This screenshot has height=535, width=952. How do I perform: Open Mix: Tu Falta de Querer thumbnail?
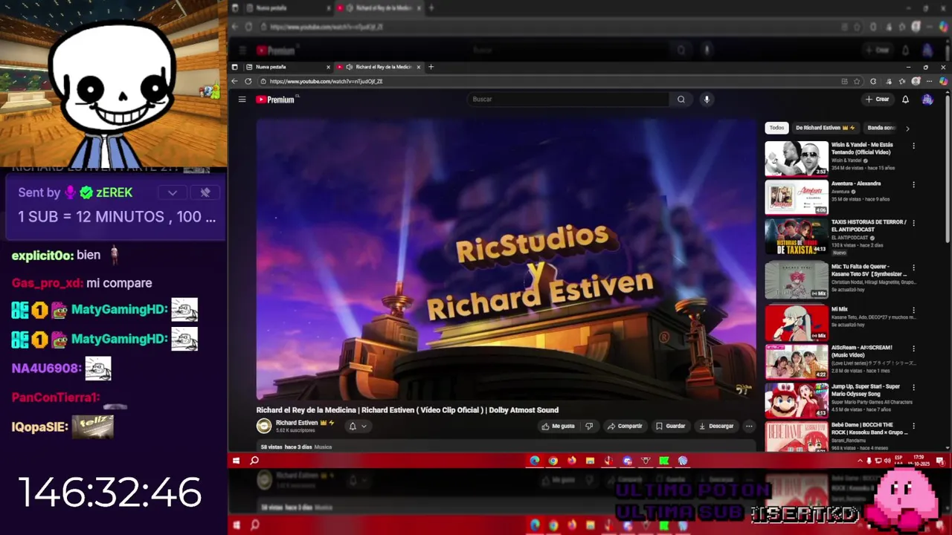click(x=797, y=280)
